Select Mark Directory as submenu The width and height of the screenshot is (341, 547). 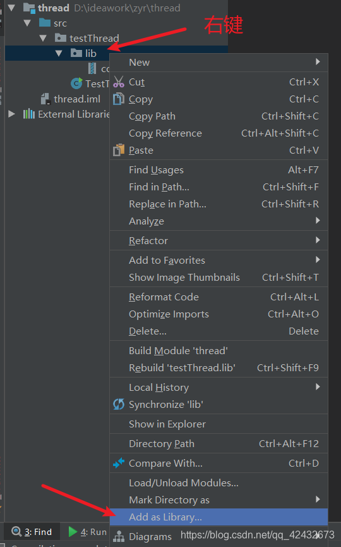pos(218,500)
